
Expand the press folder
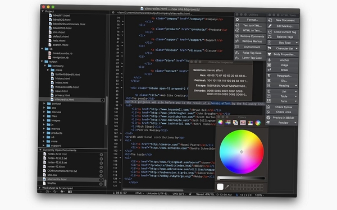tap(48, 70)
